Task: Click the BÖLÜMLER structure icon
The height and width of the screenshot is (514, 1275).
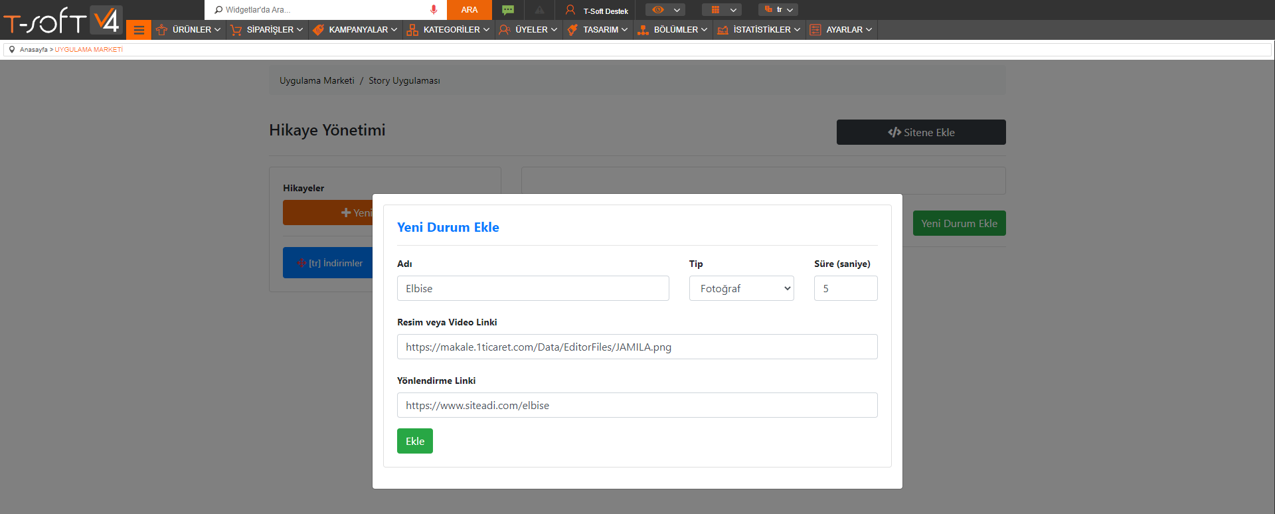Action: coord(643,30)
